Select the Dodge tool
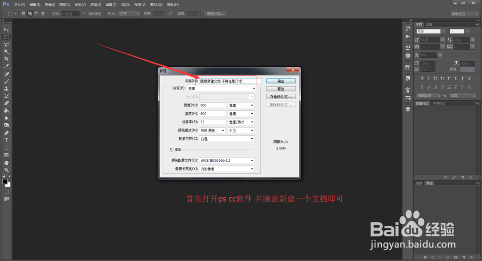 click(x=6, y=125)
